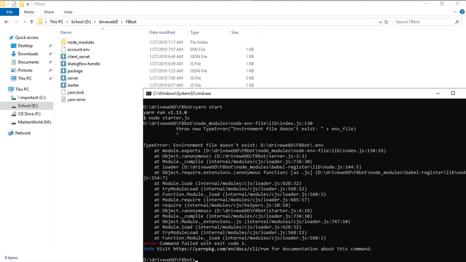Select yarn.lock file icon
466x262 pixels.
63,92
